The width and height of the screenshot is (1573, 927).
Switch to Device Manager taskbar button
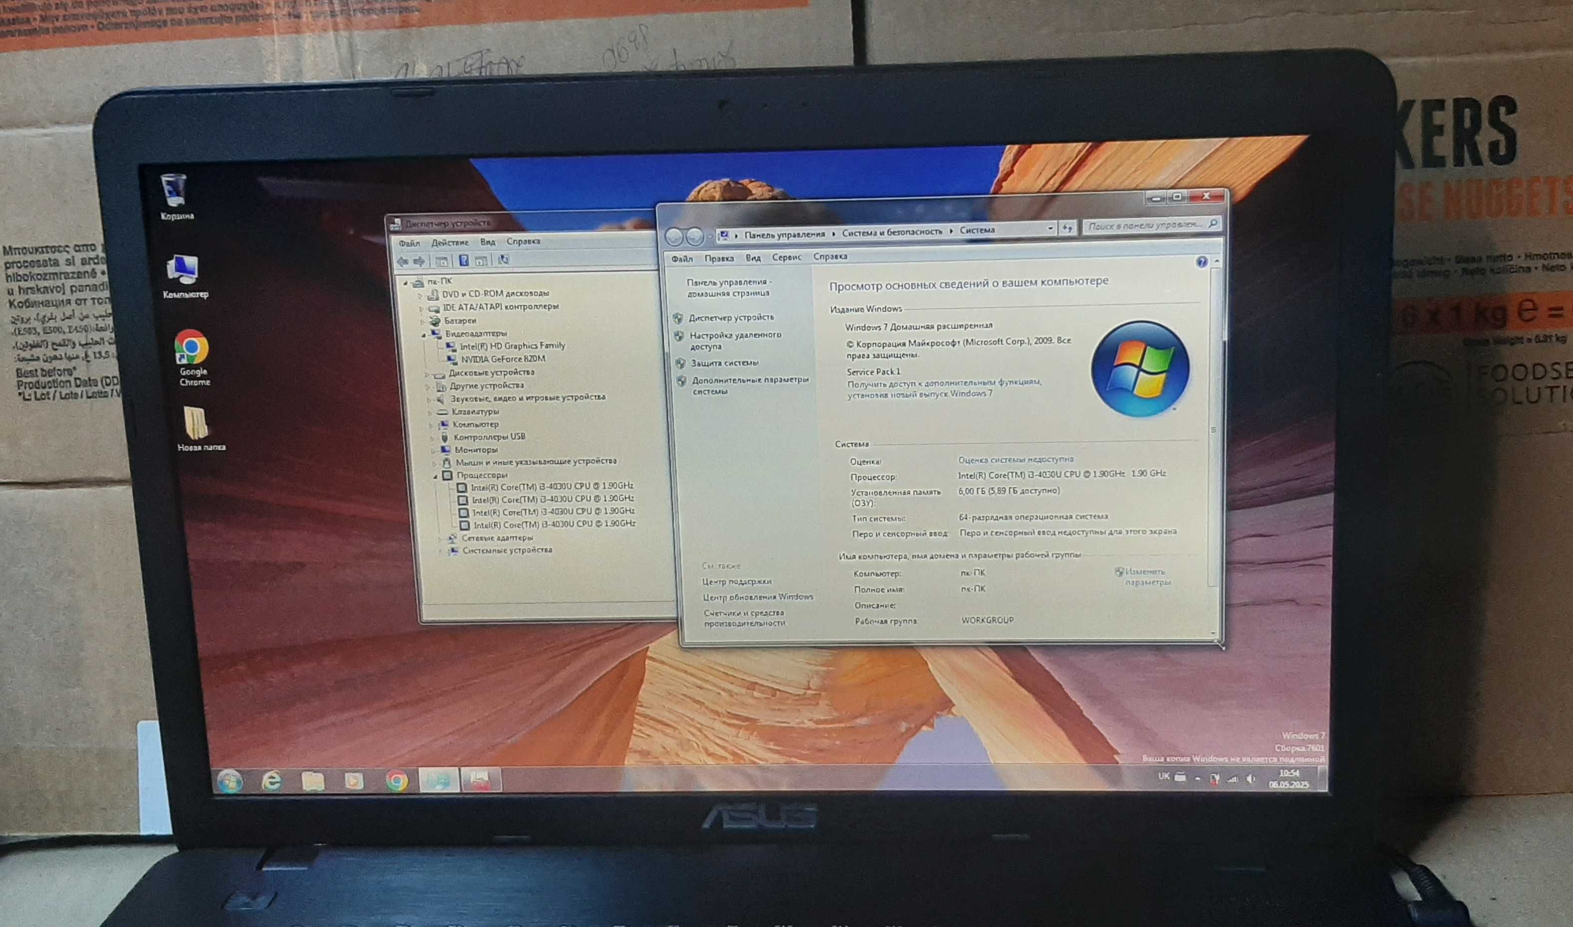(481, 779)
